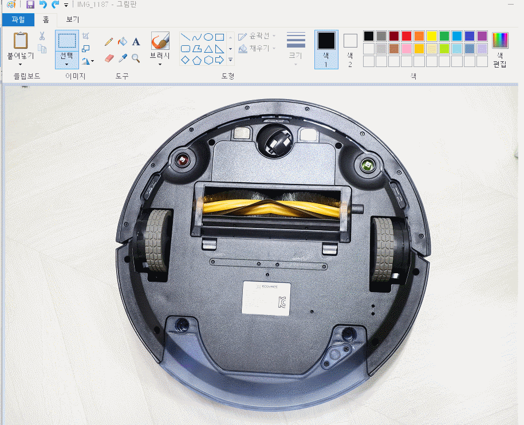Pick the dark red color swatch
The image size is (524, 425).
click(x=393, y=36)
